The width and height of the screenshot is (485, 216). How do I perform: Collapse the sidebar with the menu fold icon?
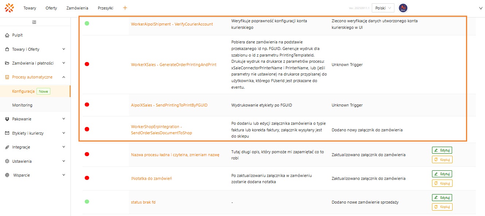click(x=34, y=22)
